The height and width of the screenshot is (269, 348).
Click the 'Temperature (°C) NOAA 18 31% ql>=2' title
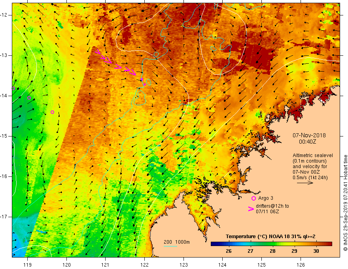click(270, 237)
